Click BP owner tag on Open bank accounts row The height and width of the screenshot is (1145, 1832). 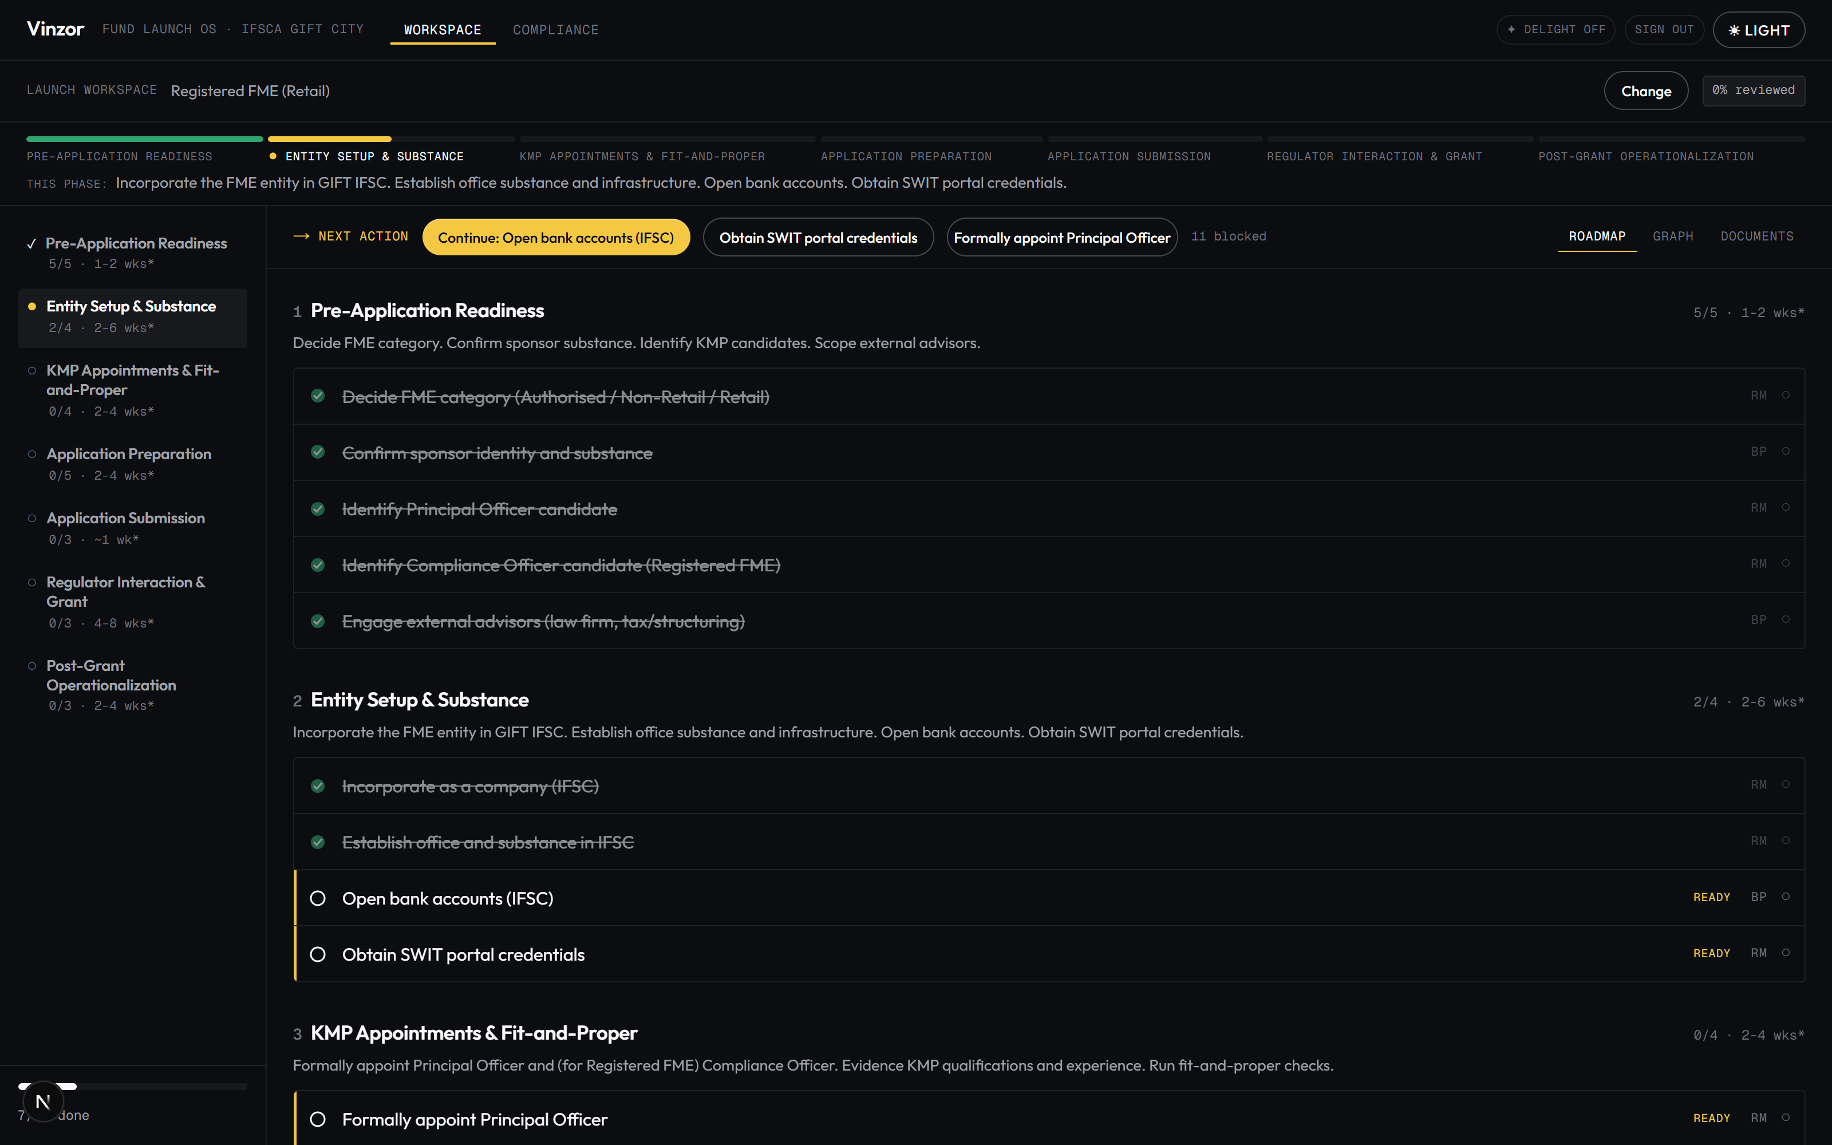click(1759, 897)
